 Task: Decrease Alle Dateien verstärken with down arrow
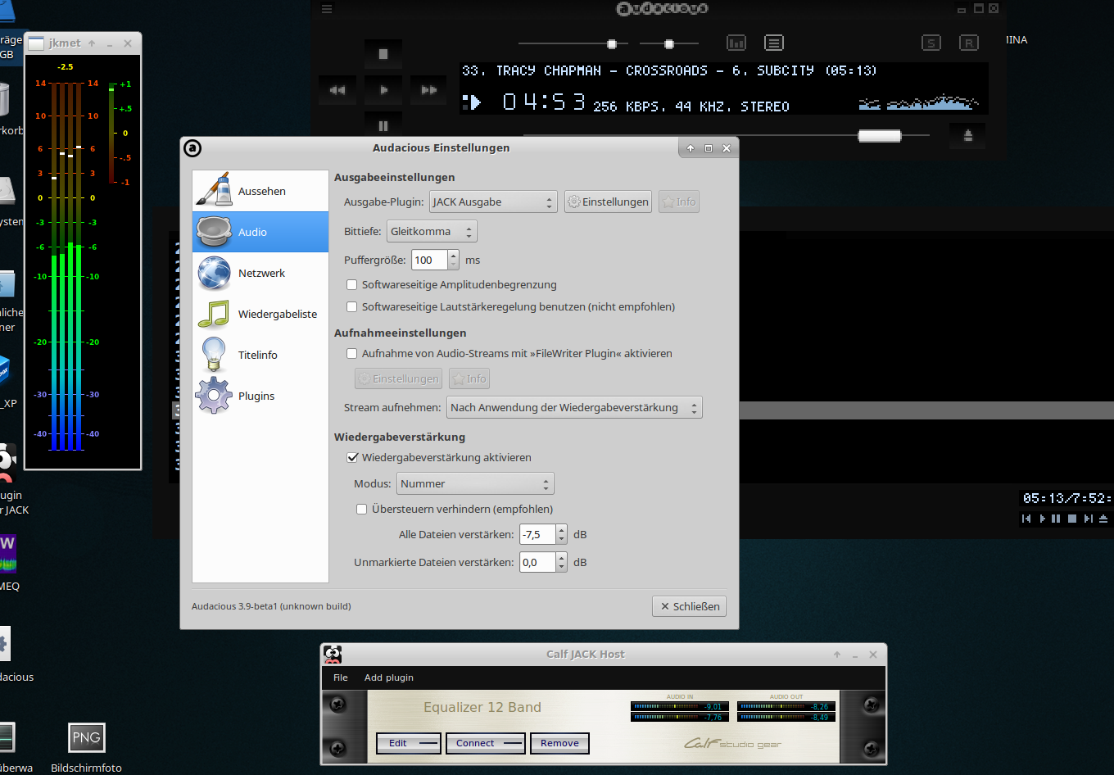pyautogui.click(x=562, y=539)
